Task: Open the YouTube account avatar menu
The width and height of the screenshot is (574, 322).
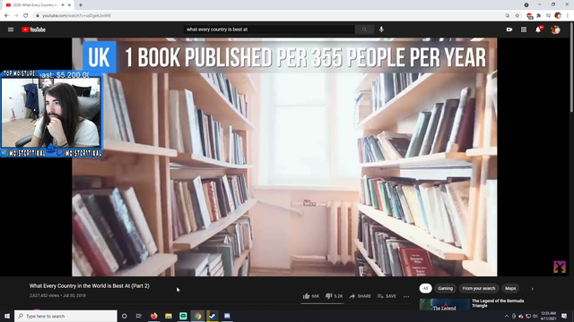Action: [555, 30]
